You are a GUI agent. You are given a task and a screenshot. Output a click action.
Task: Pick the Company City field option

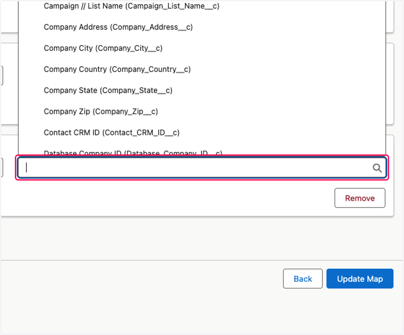202,48
